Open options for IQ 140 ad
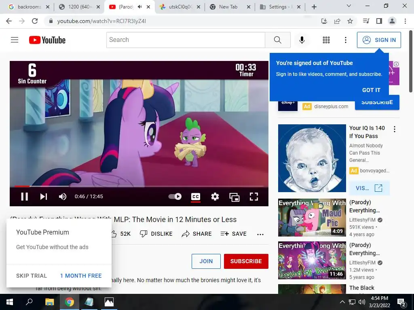 pos(395,129)
